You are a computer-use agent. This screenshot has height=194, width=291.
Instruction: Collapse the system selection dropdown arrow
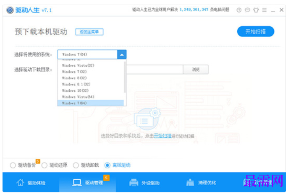[x=122, y=54]
